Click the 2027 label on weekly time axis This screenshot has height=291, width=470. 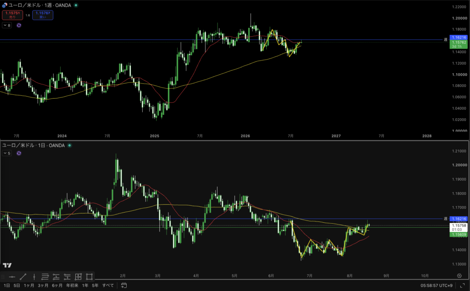(336, 136)
